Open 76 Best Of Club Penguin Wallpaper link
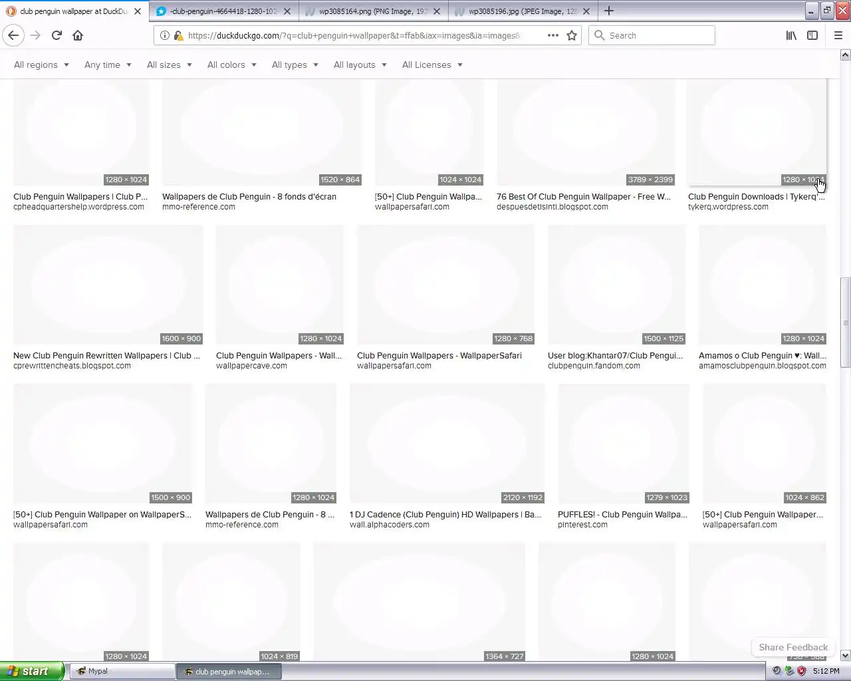851x681 pixels. coord(584,196)
